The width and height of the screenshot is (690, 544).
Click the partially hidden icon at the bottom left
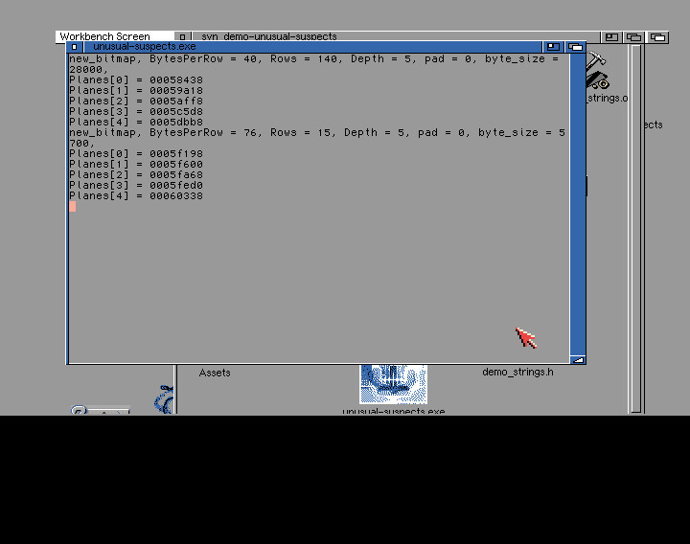(x=100, y=410)
